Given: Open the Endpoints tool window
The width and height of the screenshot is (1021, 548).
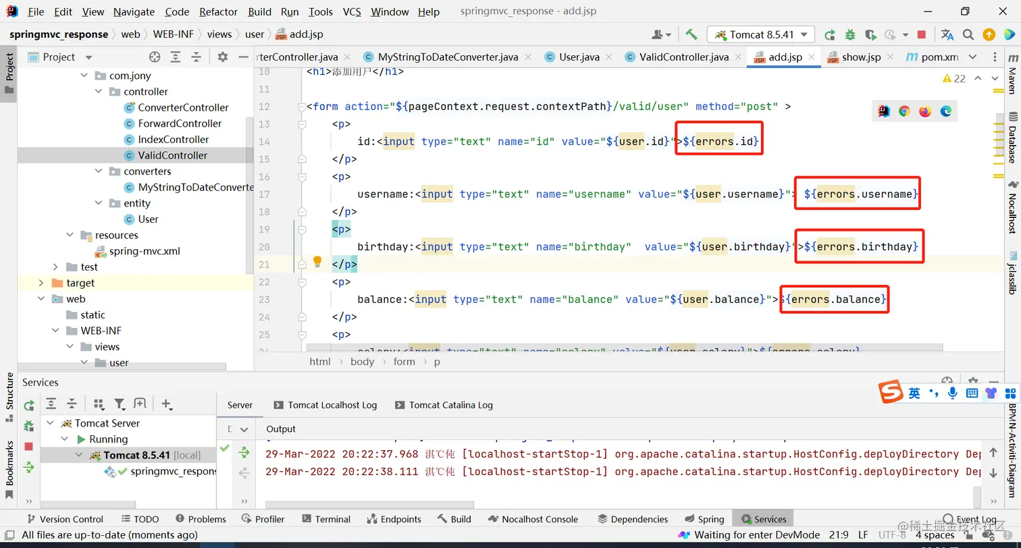Looking at the screenshot, I should (394, 519).
